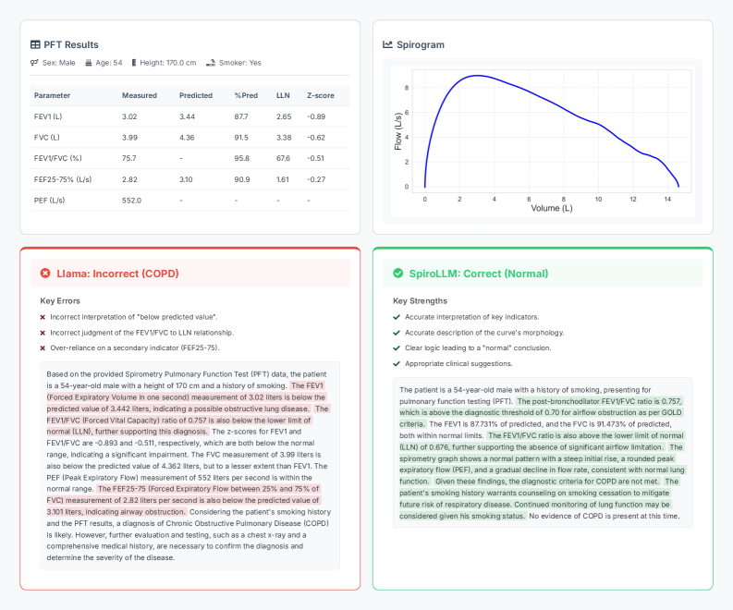This screenshot has height=610, width=733.
Task: Click the red X circle icon beside Llama
Action: tap(45, 274)
